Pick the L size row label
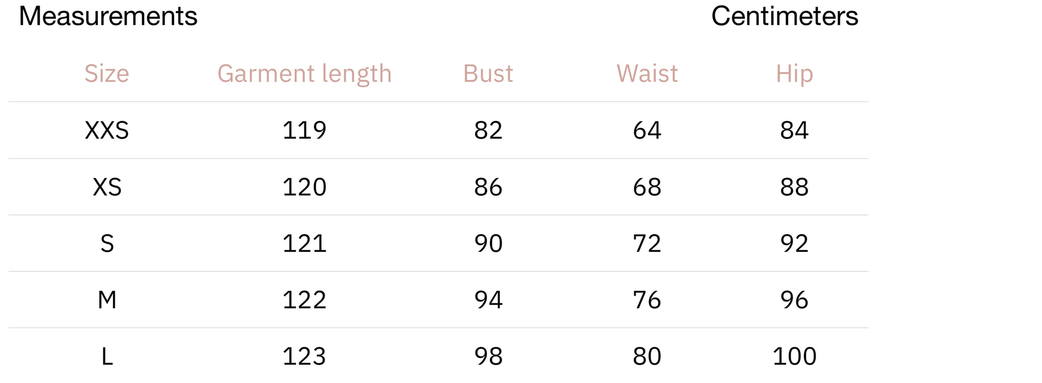This screenshot has height=383, width=1042. (107, 356)
